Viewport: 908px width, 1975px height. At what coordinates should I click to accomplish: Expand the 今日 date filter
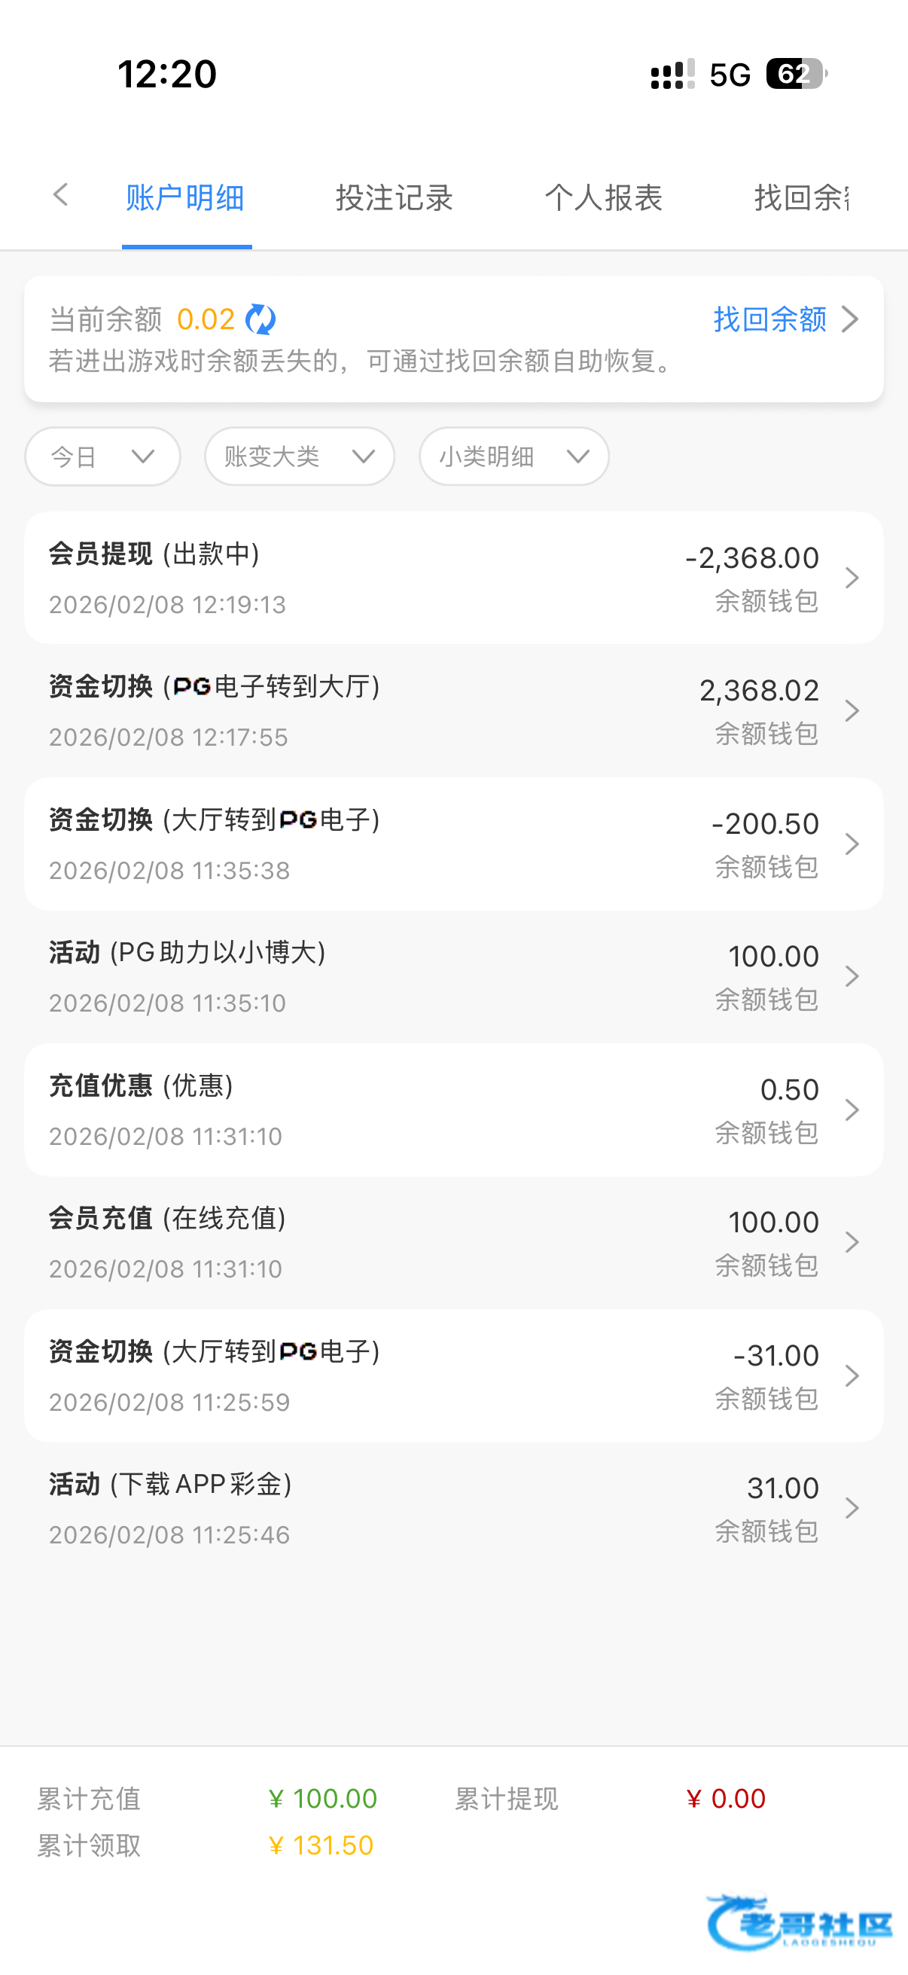[x=102, y=457]
